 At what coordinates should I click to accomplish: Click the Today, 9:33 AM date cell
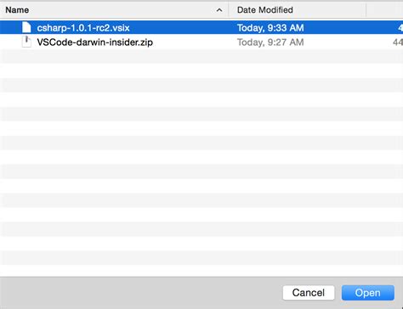[x=270, y=28]
